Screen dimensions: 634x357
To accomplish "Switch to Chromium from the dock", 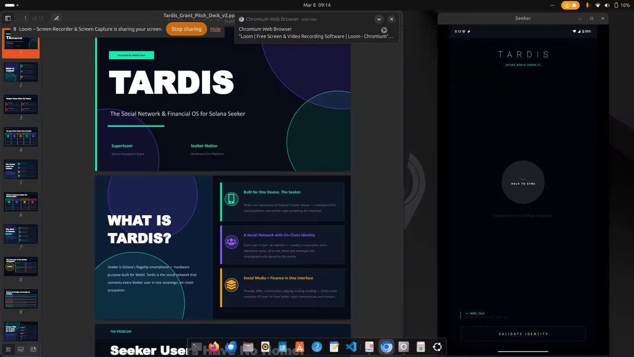I will click(x=386, y=347).
